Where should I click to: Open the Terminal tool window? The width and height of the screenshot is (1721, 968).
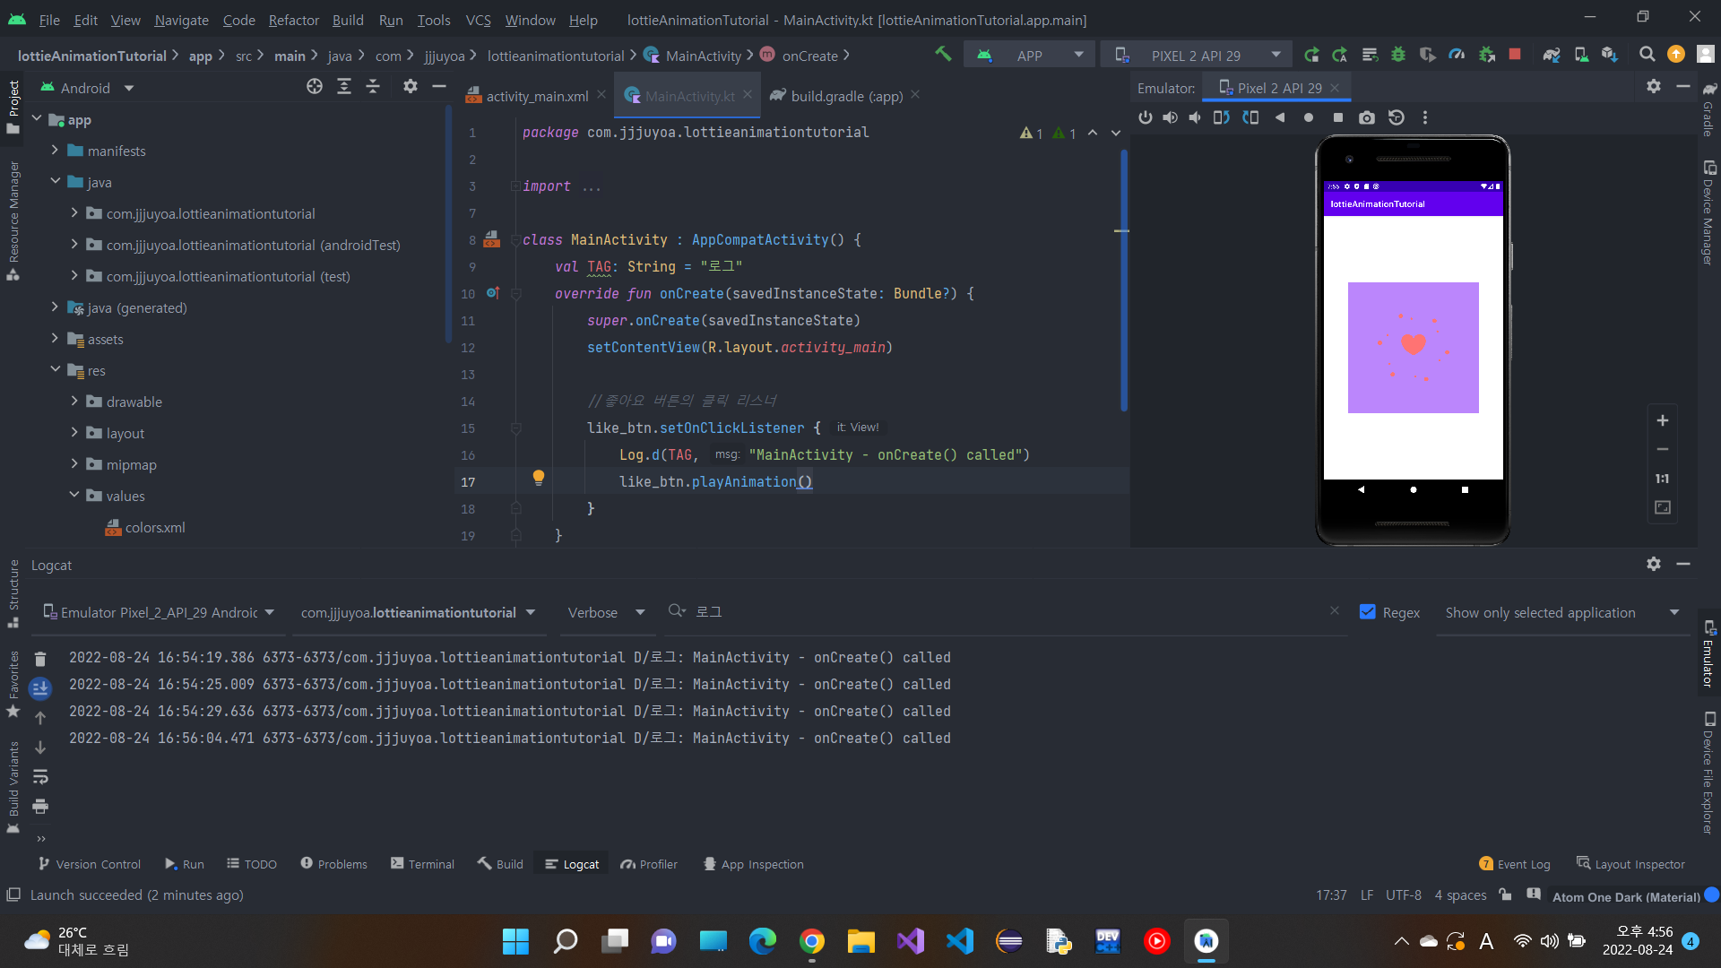pos(422,864)
